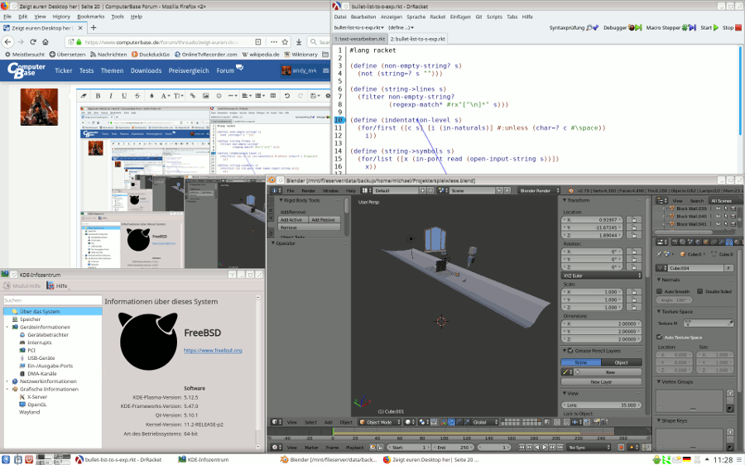The height and width of the screenshot is (465, 745).
Task: Open the DrRacket Debugger
Action: click(622, 27)
